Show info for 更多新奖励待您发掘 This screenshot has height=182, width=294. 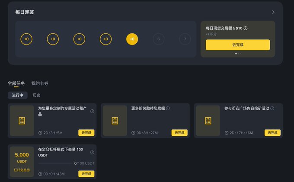click(x=168, y=109)
